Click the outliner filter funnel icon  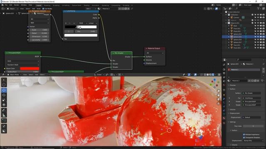pos(259,8)
